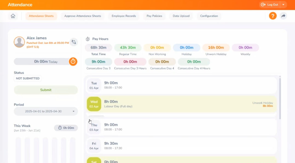The image size is (295, 163).
Task: Click the Pay Hours stopwatch icon
Action: [x=88, y=39]
